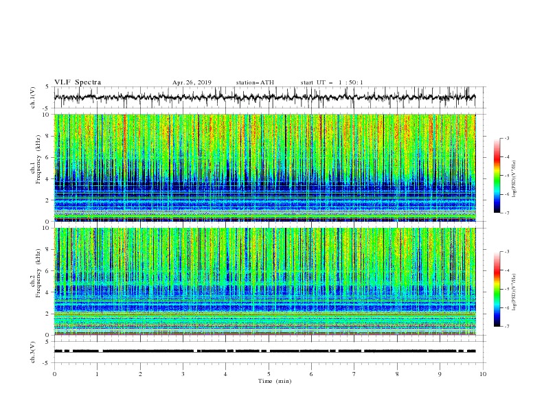Viewport: 544px width, 420px height.
Task: Click the "2" tick on the time axis
Action: (140, 374)
